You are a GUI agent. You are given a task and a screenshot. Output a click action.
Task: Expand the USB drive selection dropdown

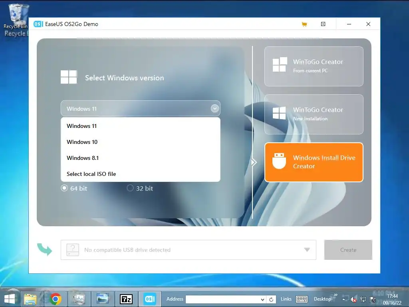[307, 250]
